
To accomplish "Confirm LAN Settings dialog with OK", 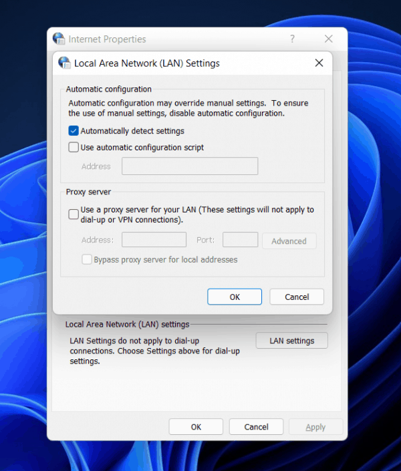I will tap(235, 297).
